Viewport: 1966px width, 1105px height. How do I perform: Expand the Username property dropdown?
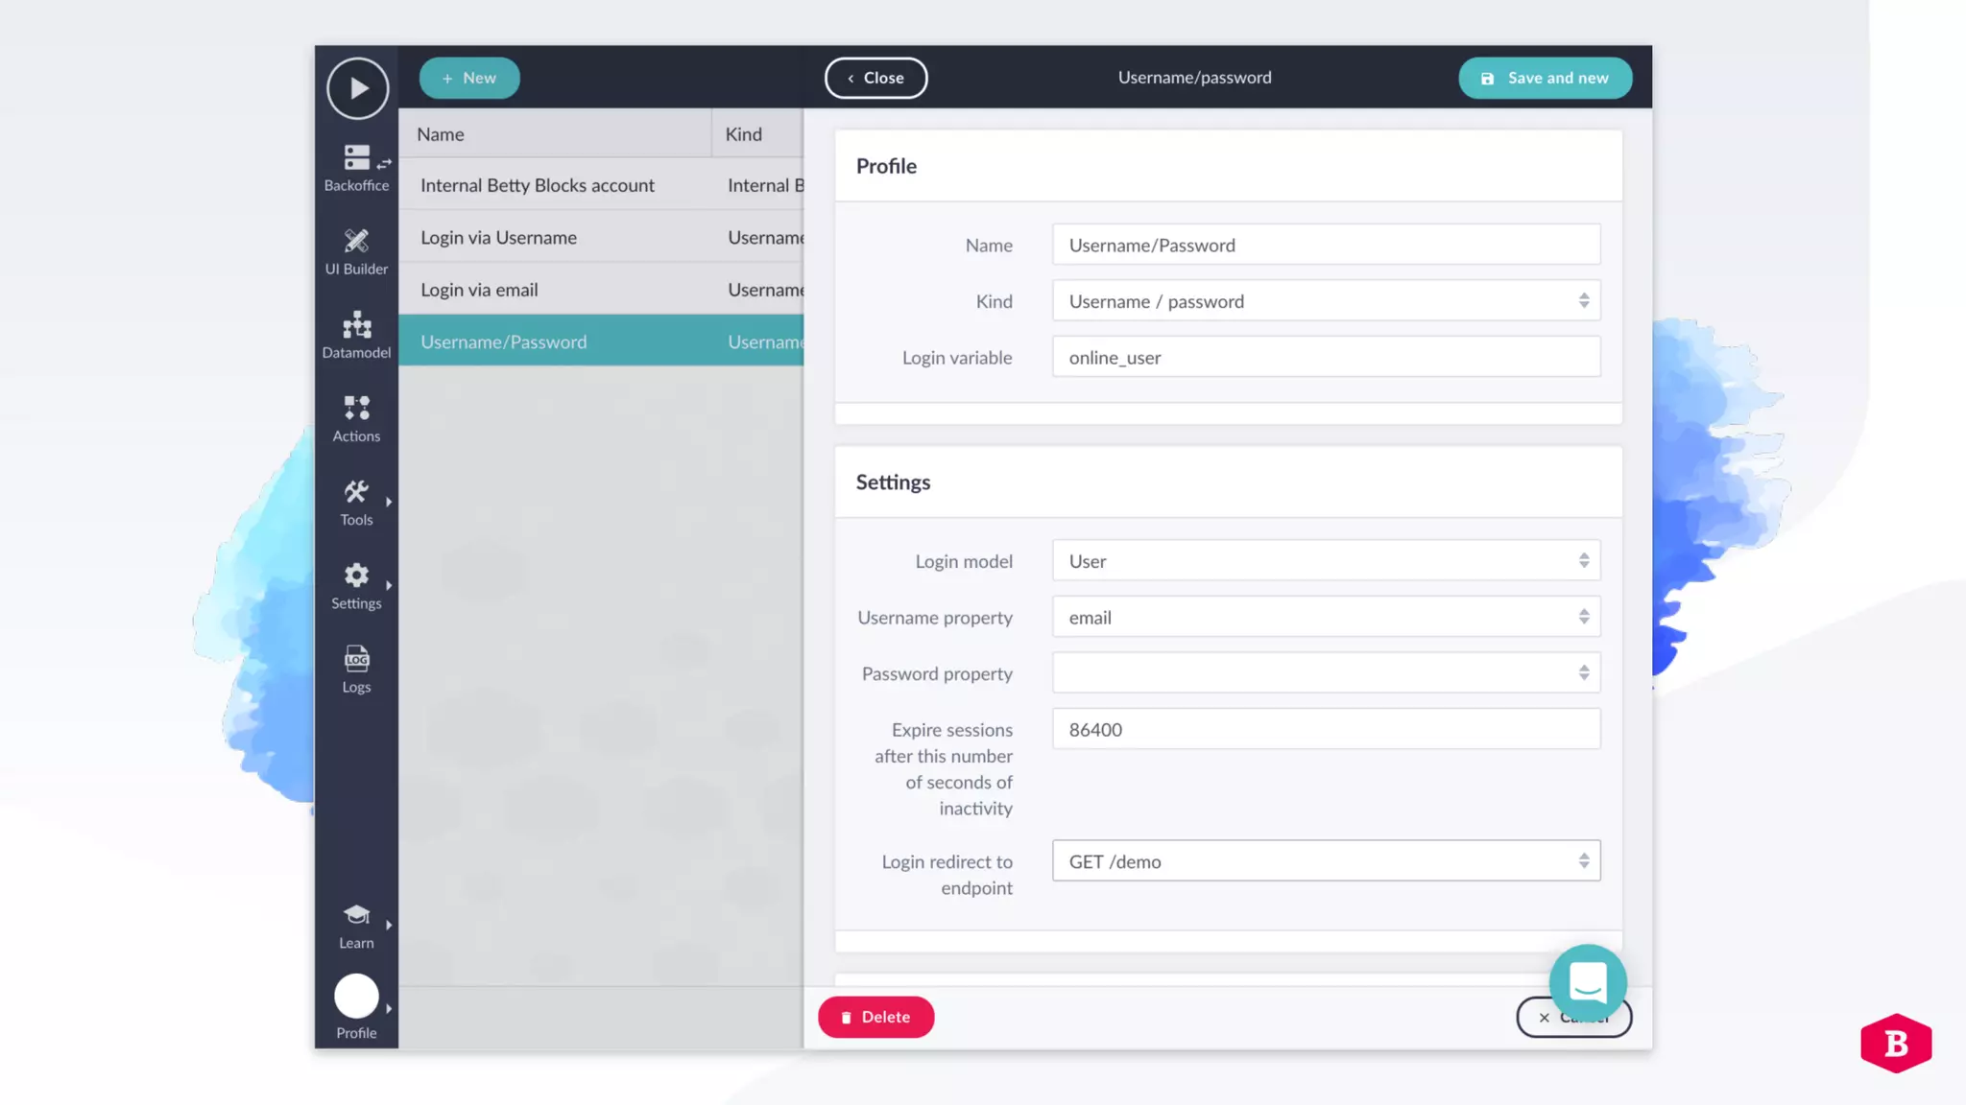coord(1326,617)
